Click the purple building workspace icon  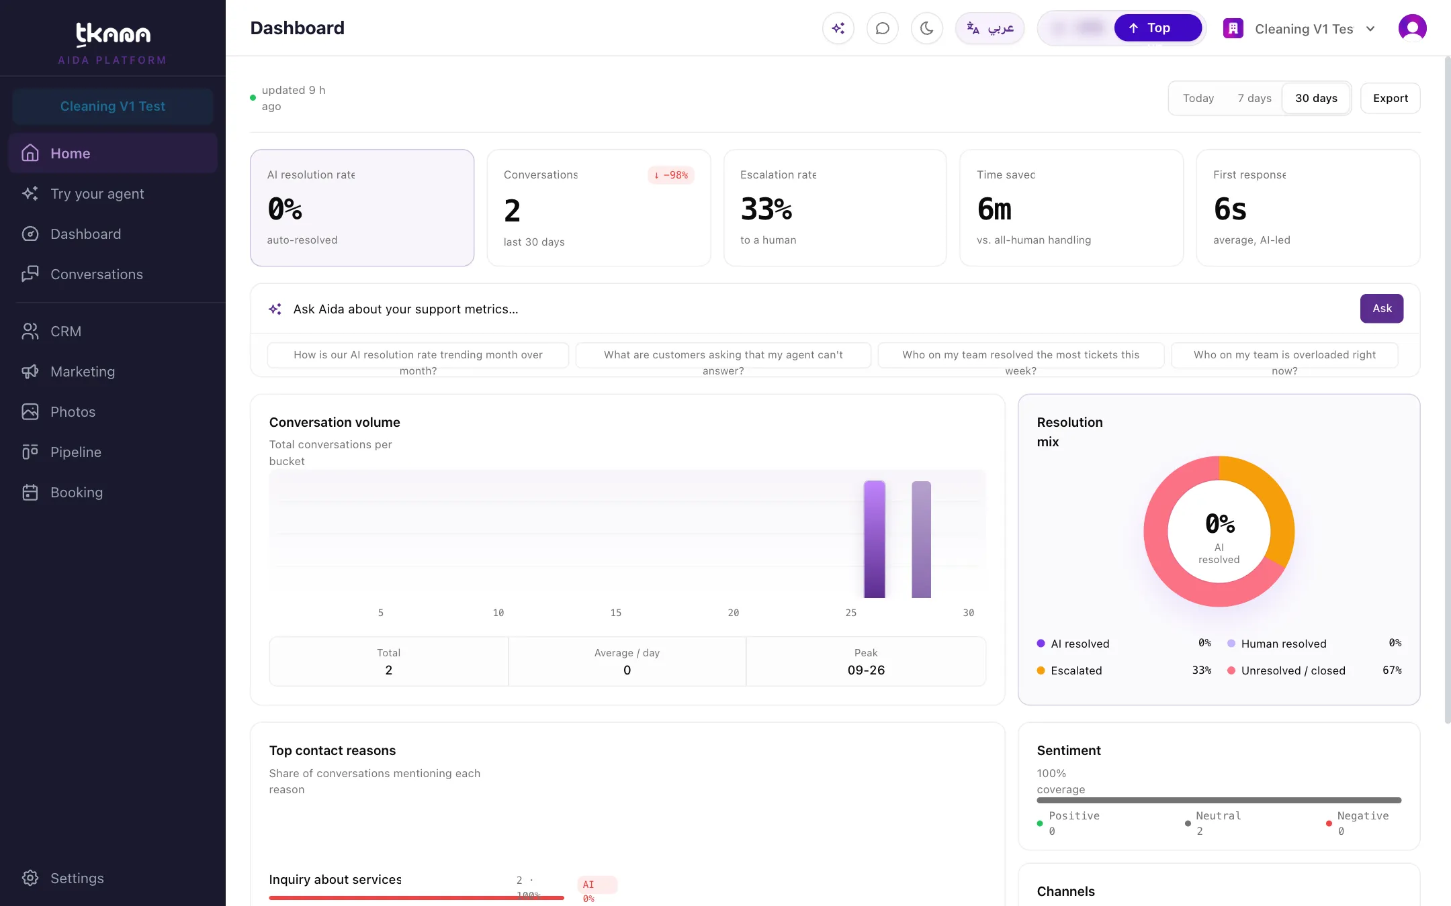pyautogui.click(x=1233, y=29)
